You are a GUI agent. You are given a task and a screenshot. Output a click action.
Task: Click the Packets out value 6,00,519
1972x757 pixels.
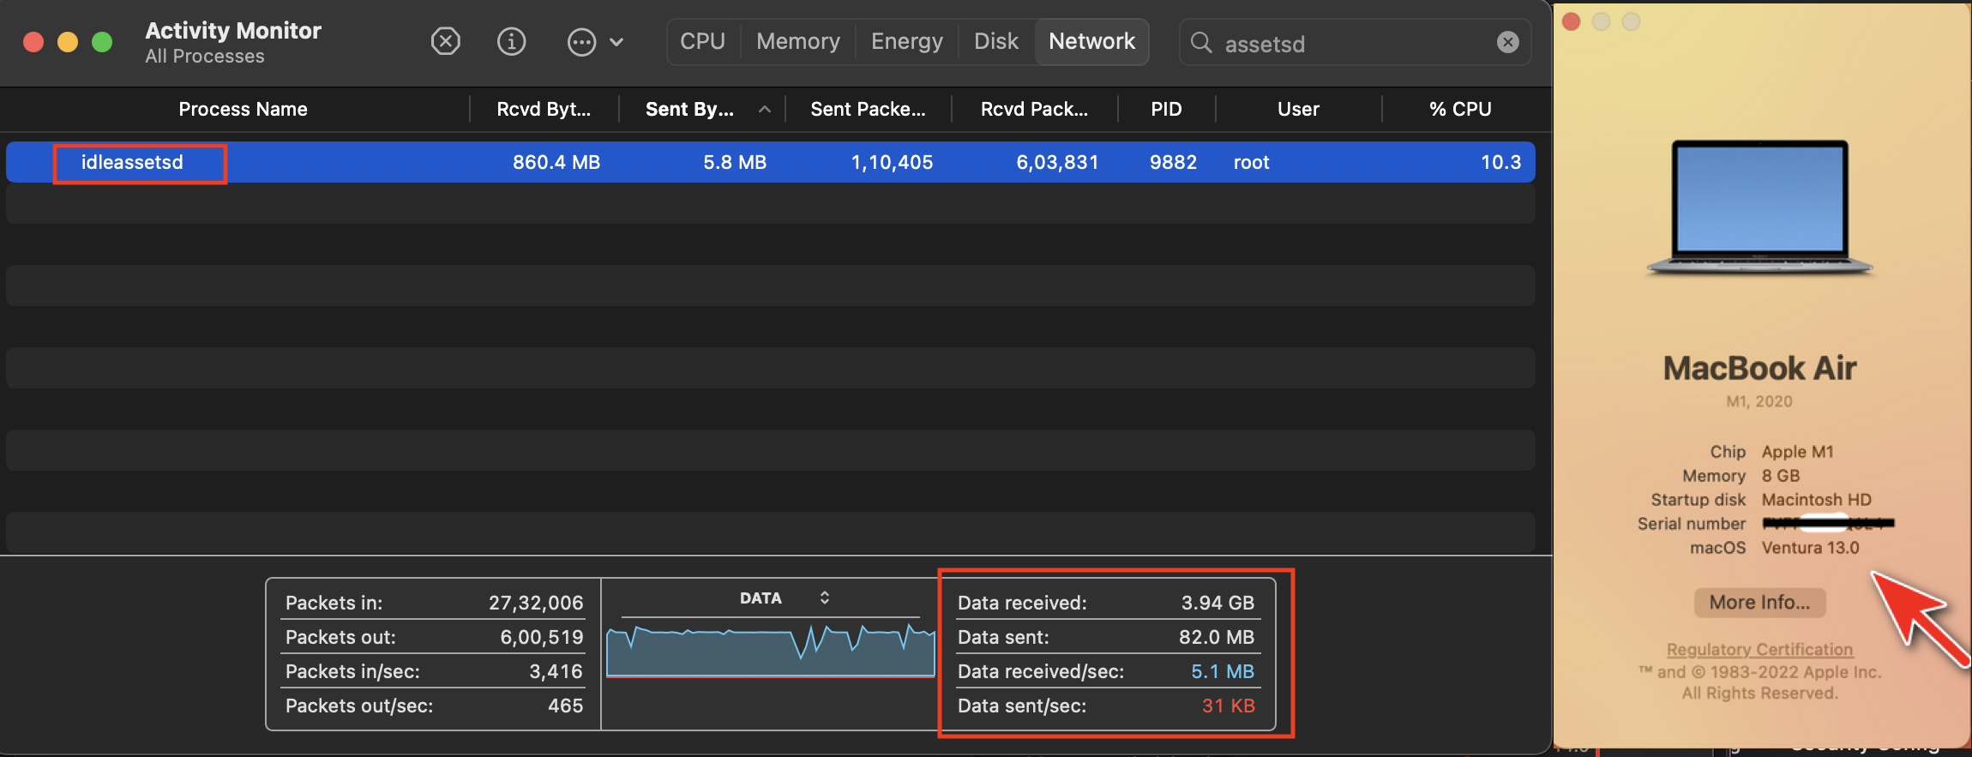(x=542, y=637)
